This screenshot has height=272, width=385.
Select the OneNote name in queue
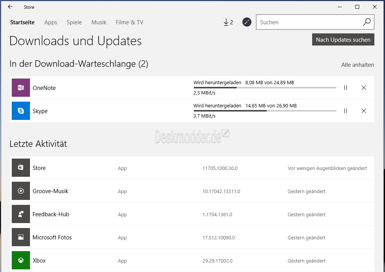44,88
